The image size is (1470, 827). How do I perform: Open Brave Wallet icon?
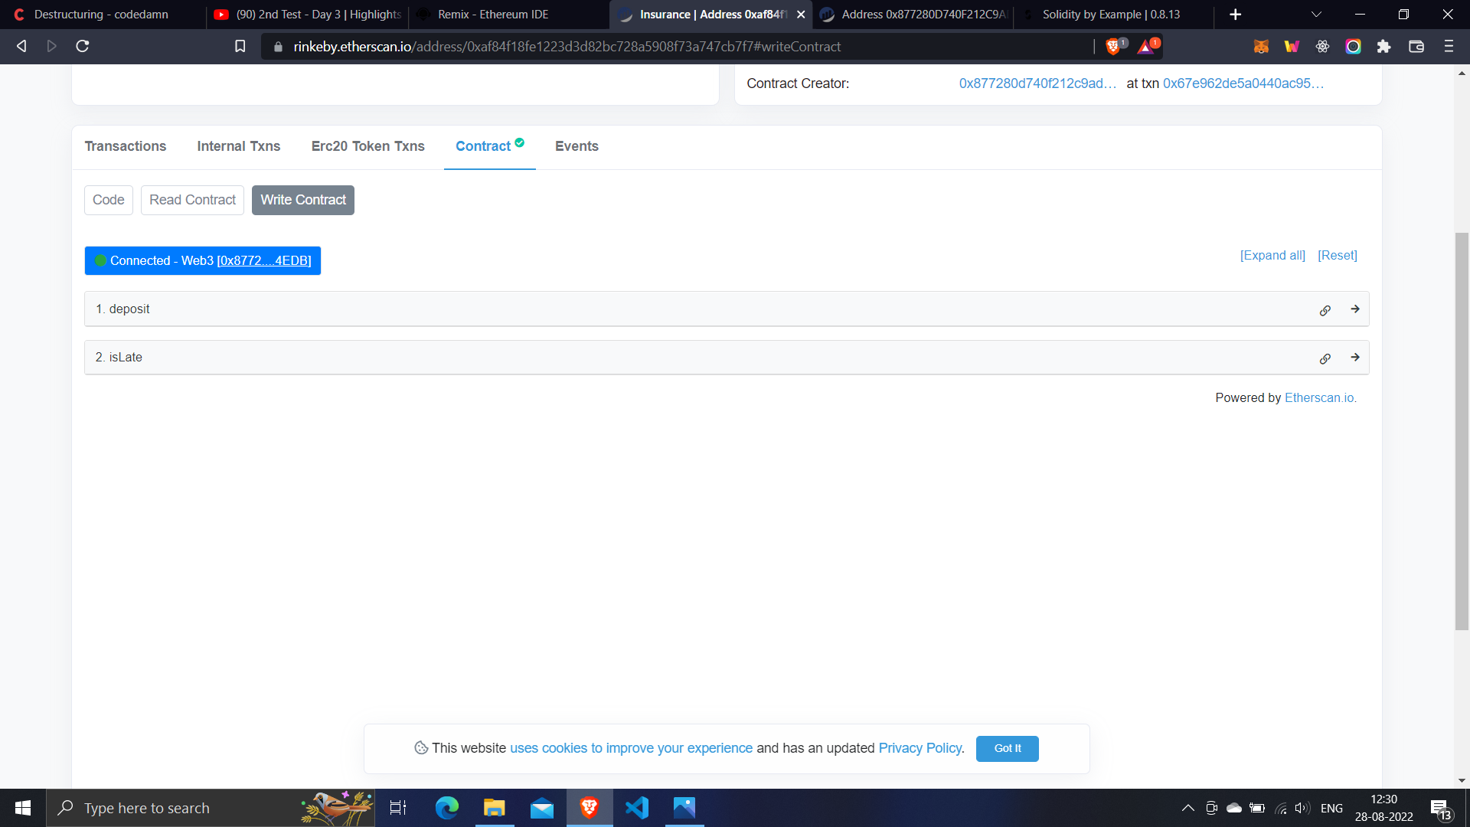coord(1416,46)
